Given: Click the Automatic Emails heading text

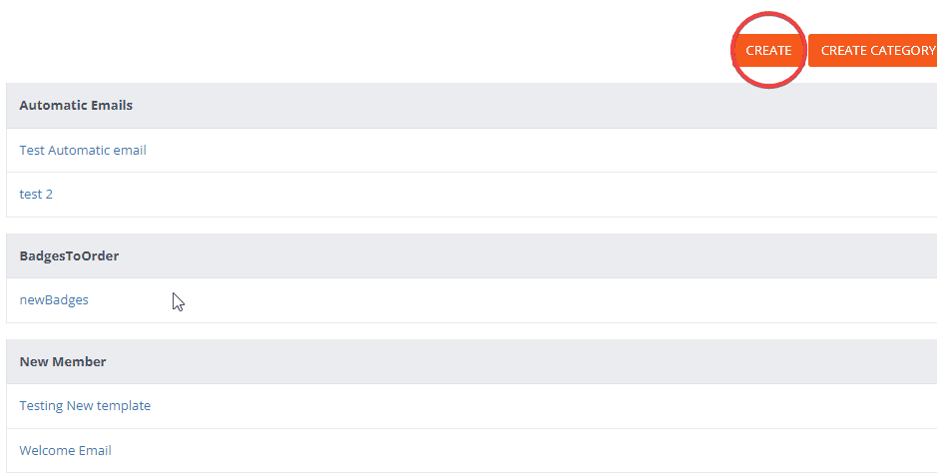Looking at the screenshot, I should tap(76, 106).
